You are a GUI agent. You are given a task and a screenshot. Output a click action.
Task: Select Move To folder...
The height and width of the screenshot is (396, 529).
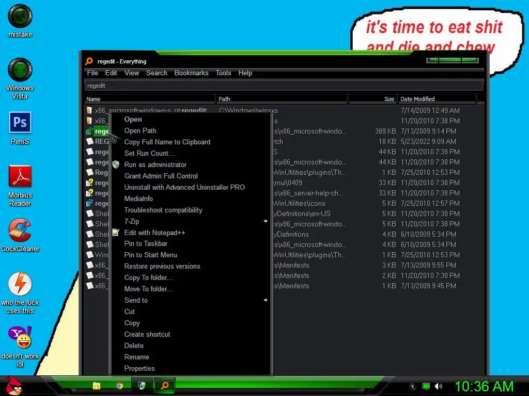click(148, 289)
